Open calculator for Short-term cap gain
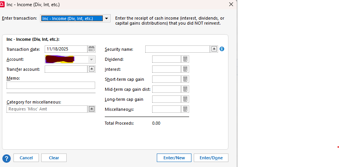The width and height of the screenshot is (339, 167). (185, 79)
